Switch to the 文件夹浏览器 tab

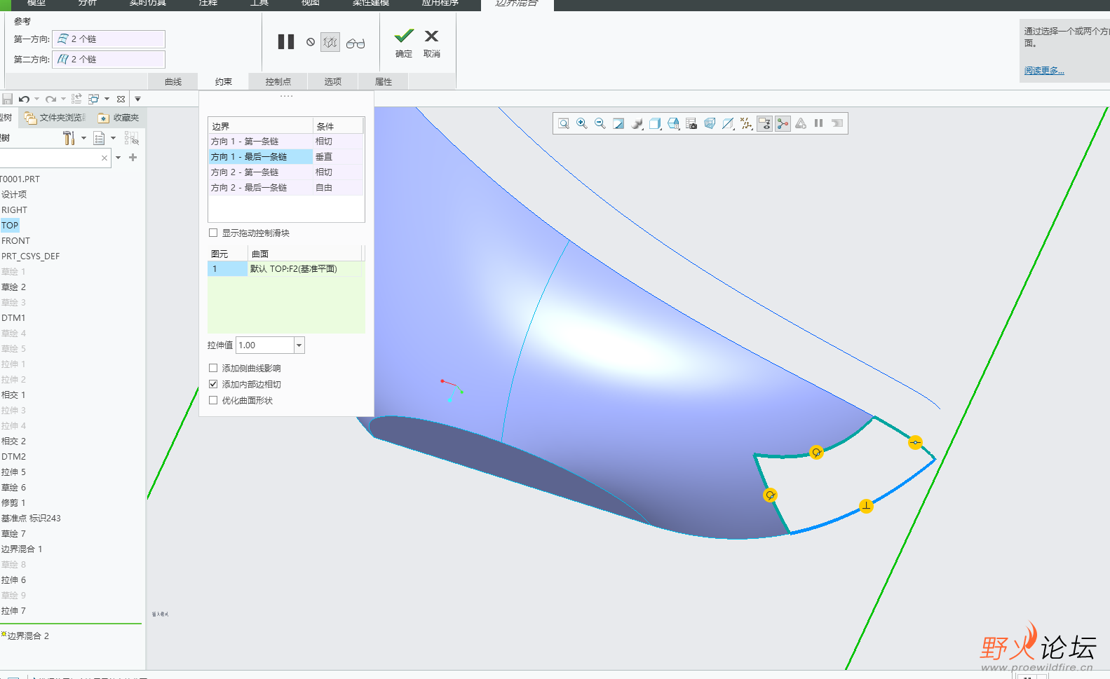pos(55,118)
